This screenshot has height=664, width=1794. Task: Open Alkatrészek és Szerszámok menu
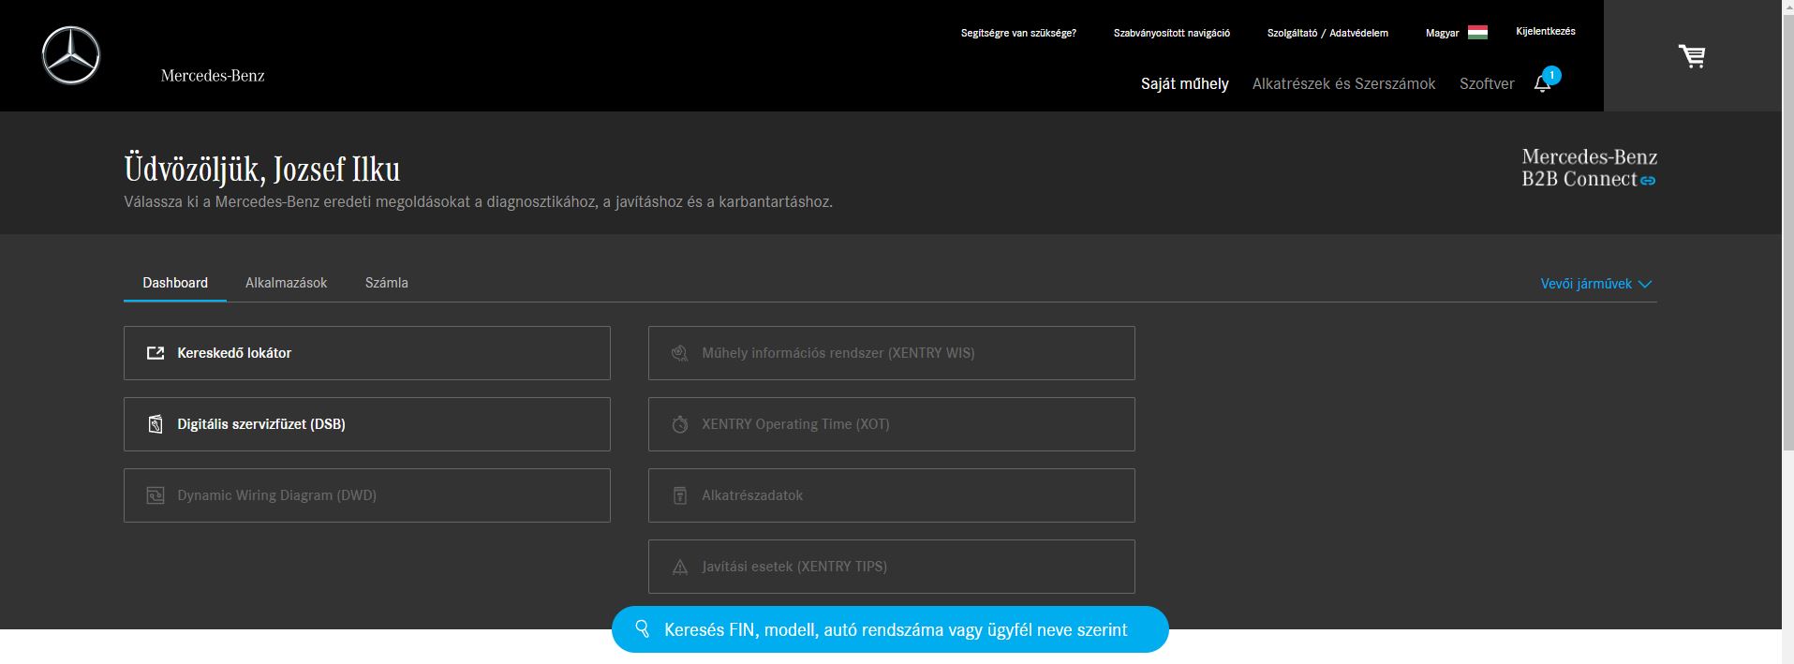tap(1343, 84)
